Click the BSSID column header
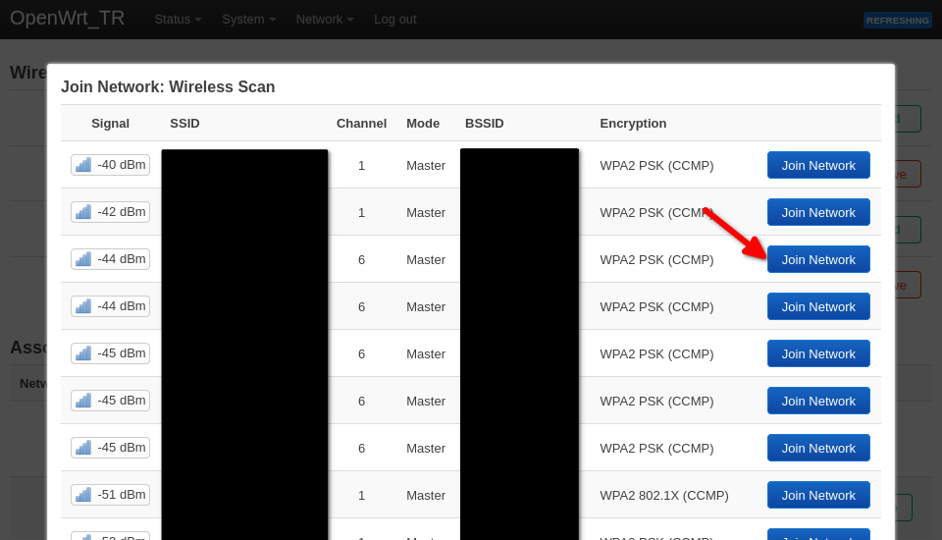The image size is (942, 540). click(484, 123)
